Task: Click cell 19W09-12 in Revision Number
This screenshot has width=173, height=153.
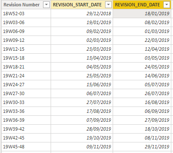Action: (26, 40)
